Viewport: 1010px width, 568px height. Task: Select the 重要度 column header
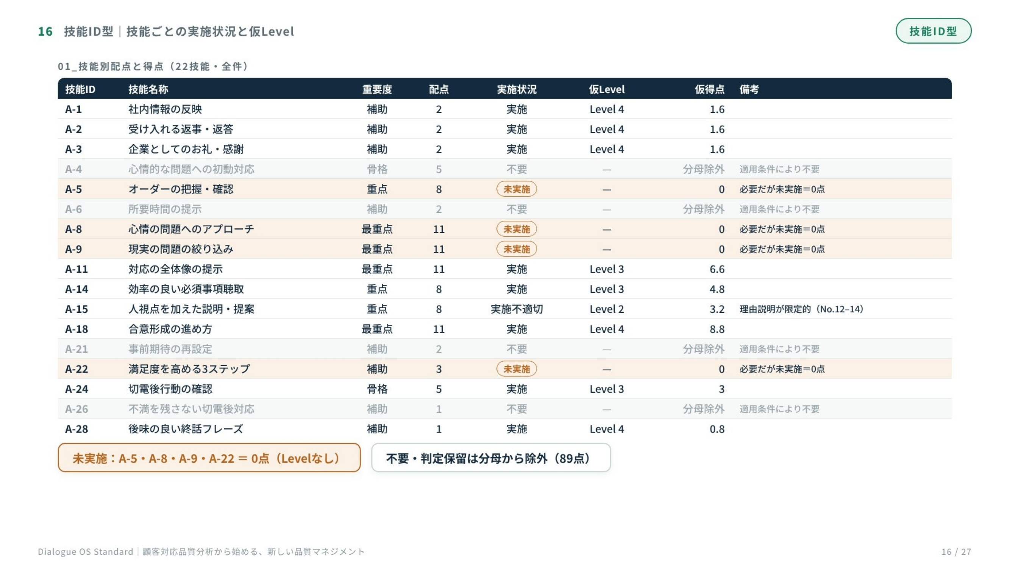click(x=377, y=89)
